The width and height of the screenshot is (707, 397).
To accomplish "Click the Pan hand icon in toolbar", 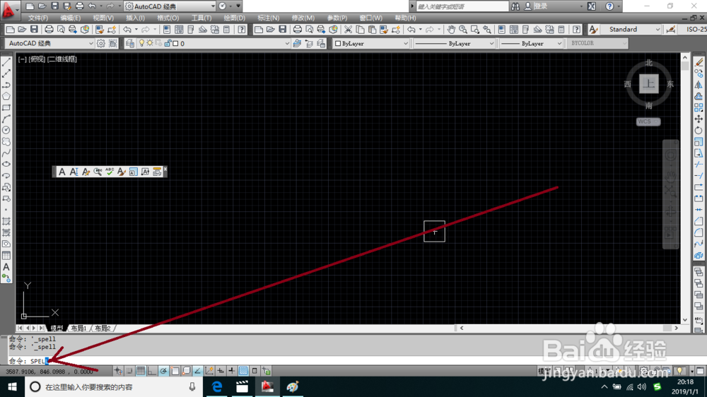I will pyautogui.click(x=451, y=30).
